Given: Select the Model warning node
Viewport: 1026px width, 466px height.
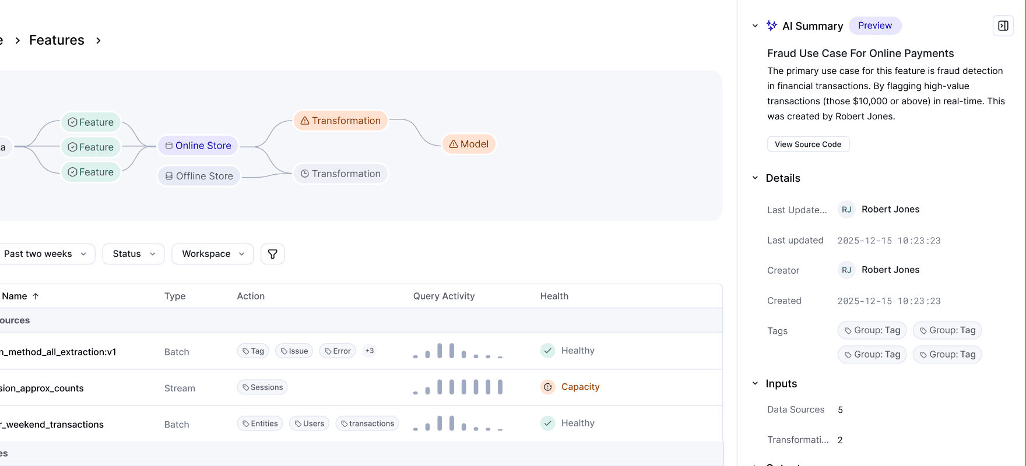Looking at the screenshot, I should click(x=469, y=144).
